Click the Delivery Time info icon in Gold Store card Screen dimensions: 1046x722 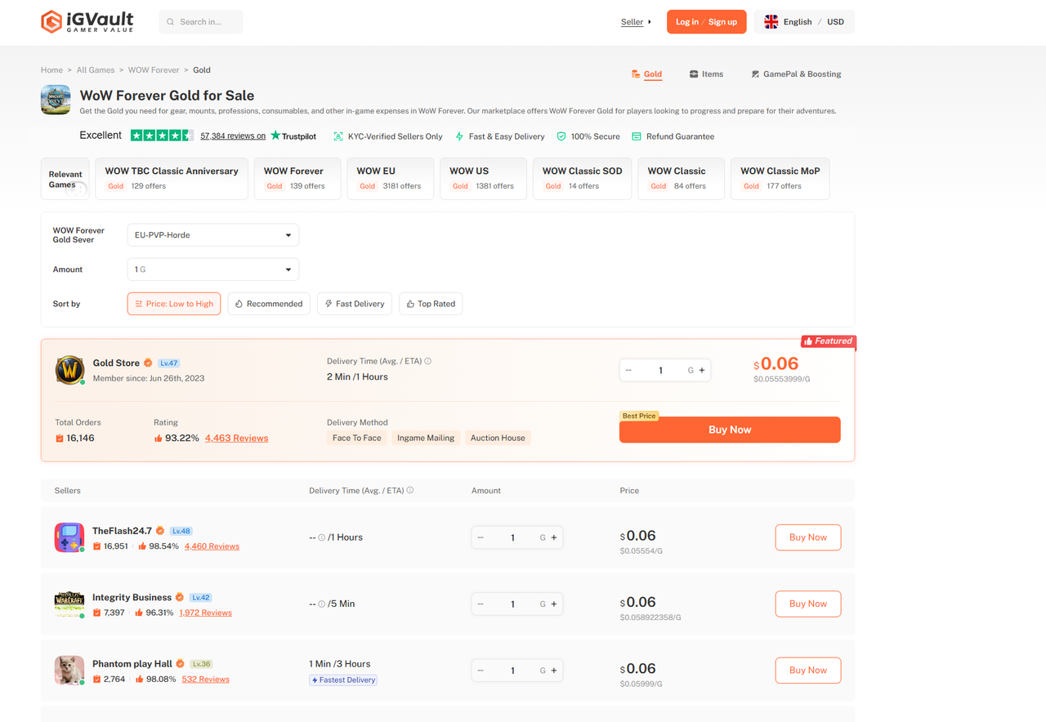(428, 361)
